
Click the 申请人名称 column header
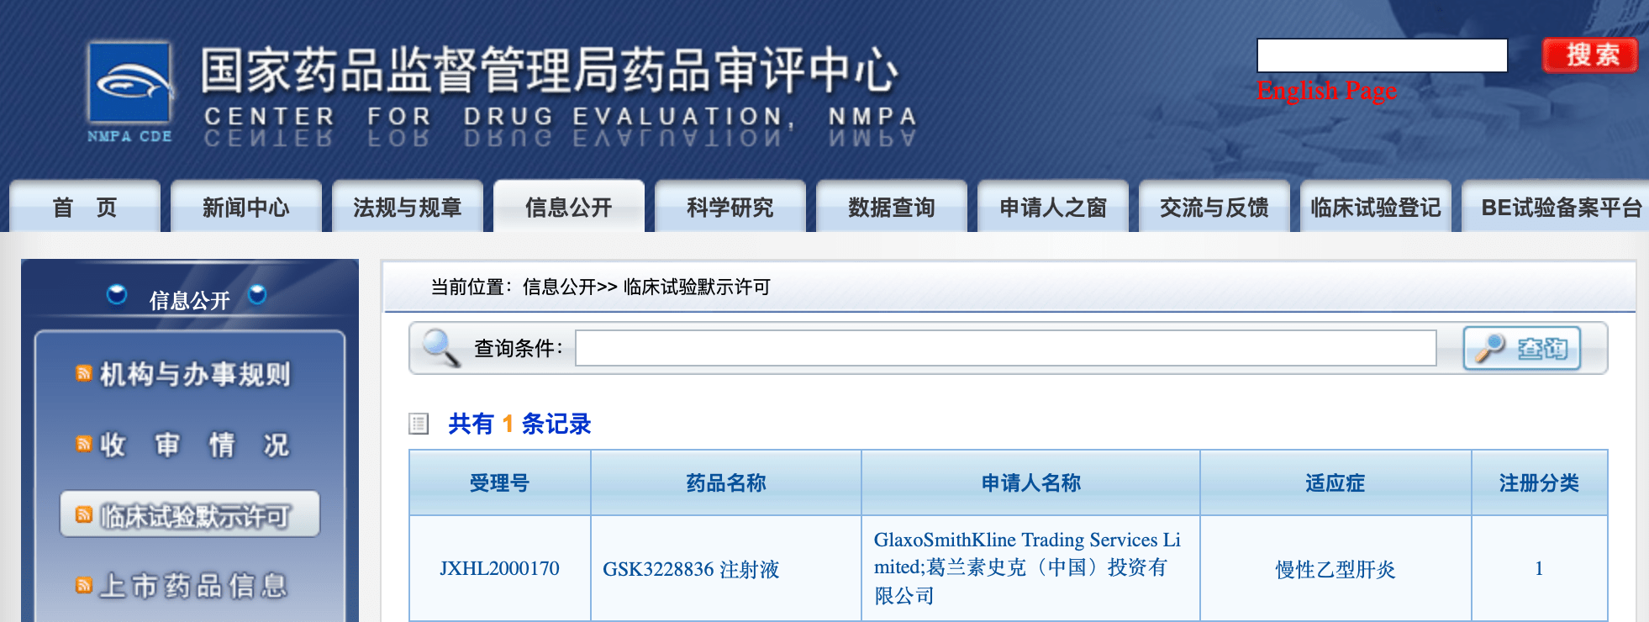(1031, 482)
